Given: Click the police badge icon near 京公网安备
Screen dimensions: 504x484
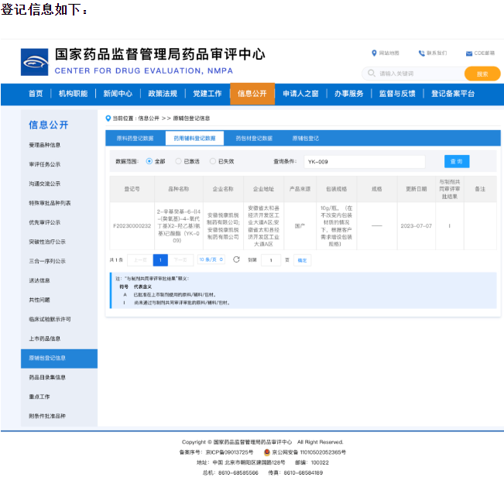Looking at the screenshot, I should (x=267, y=451).
